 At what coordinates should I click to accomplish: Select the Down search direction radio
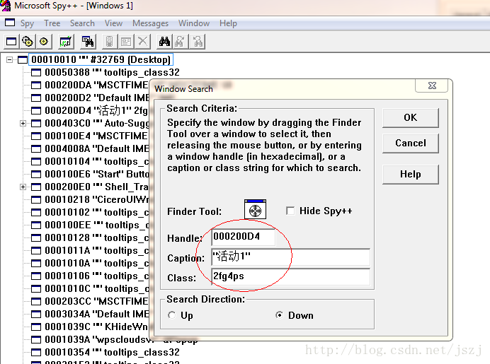[280, 315]
